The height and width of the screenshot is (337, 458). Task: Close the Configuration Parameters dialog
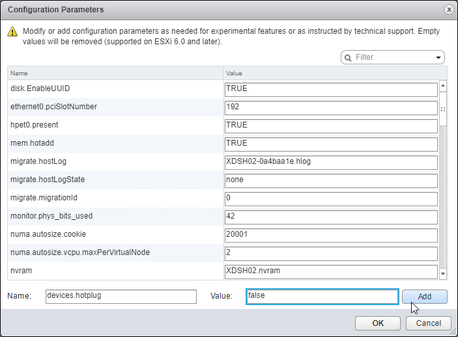pyautogui.click(x=449, y=10)
